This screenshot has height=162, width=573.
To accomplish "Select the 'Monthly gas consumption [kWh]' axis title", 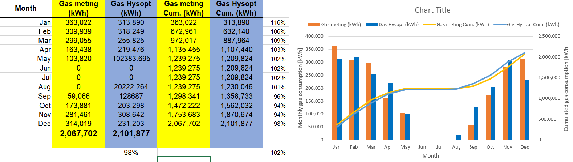I will tap(300, 88).
